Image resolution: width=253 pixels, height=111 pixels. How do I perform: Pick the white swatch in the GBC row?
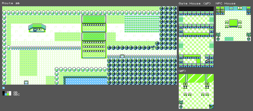tap(10, 94)
